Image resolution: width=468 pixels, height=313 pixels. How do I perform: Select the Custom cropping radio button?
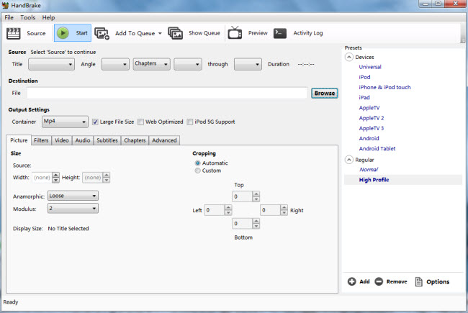coord(198,171)
